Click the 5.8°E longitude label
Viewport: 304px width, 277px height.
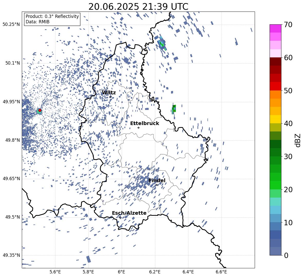88,272
